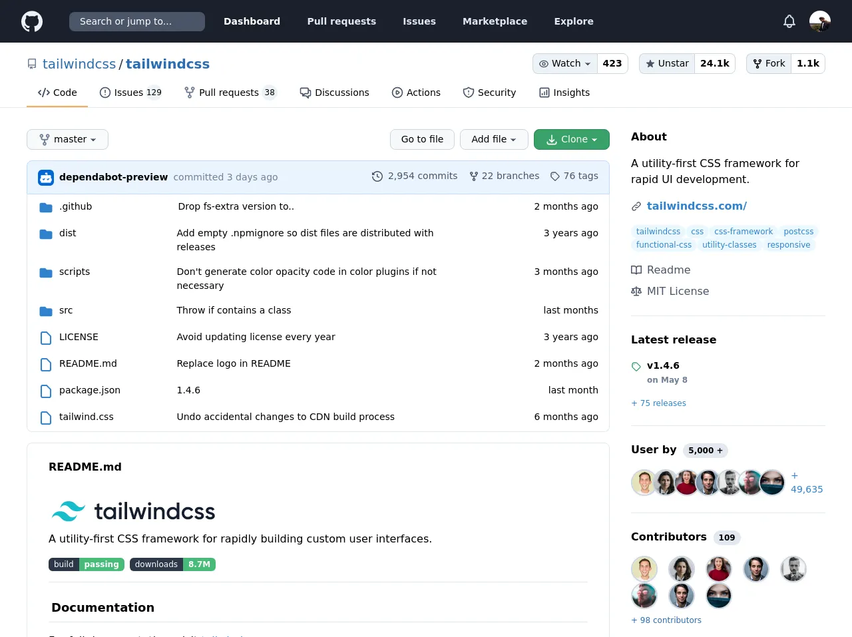Screen dimensions: 852x637
Task: Click the dependabot-preview avatar icon
Action: pyautogui.click(x=46, y=178)
